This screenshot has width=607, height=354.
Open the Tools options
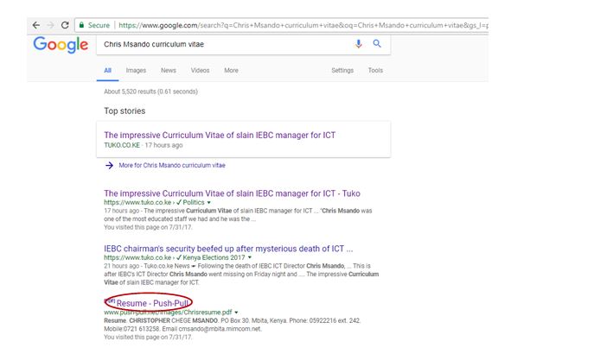(375, 70)
